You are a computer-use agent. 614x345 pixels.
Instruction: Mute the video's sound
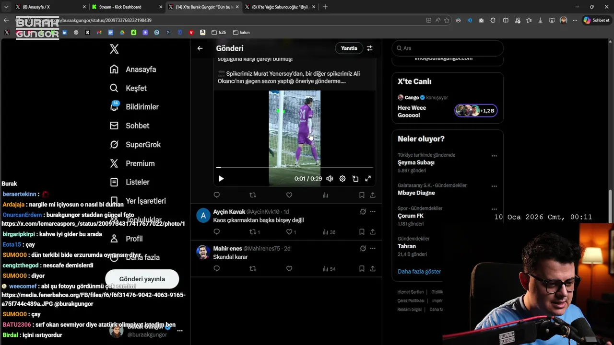click(x=330, y=179)
